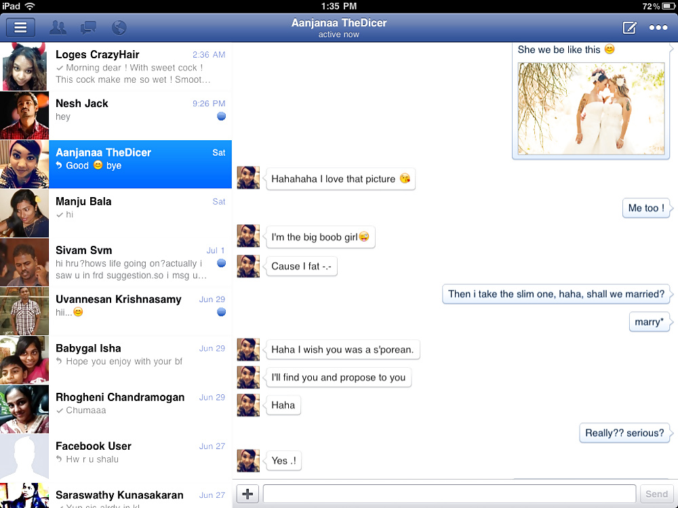Click the message text input field
This screenshot has width=678, height=508.
pyautogui.click(x=449, y=494)
